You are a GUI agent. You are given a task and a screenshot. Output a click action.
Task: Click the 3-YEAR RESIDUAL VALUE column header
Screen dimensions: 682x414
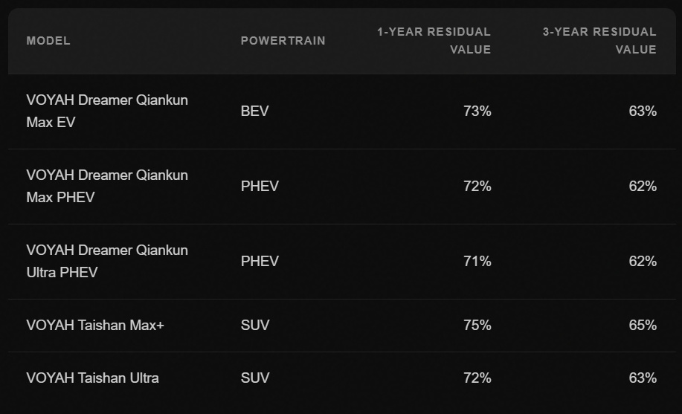pyautogui.click(x=599, y=40)
